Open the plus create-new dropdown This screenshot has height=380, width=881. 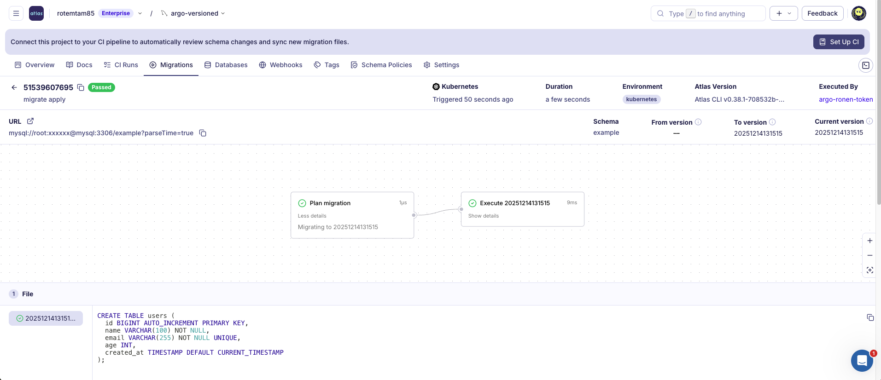[783, 13]
